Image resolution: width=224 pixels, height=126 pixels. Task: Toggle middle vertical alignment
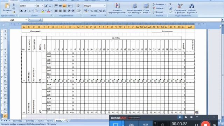click(60, 6)
